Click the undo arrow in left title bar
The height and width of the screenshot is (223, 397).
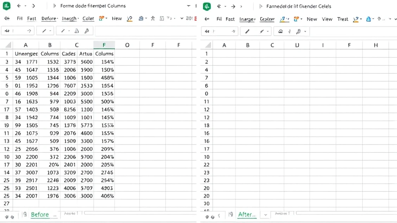(x=19, y=6)
